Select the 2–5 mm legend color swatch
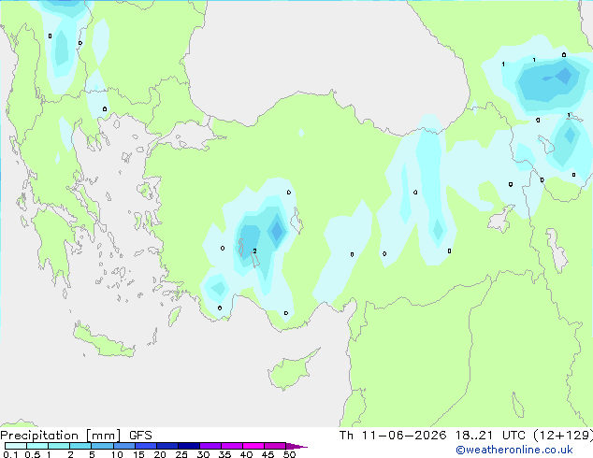Image resolution: width=593 pixels, height=458 pixels. pyautogui.click(x=80, y=446)
